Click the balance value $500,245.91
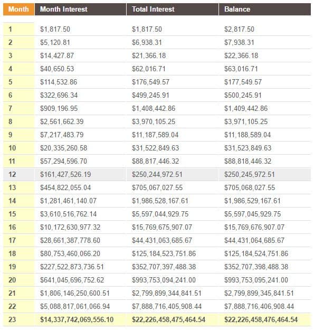Screen dimensions: 314x330 (243, 95)
